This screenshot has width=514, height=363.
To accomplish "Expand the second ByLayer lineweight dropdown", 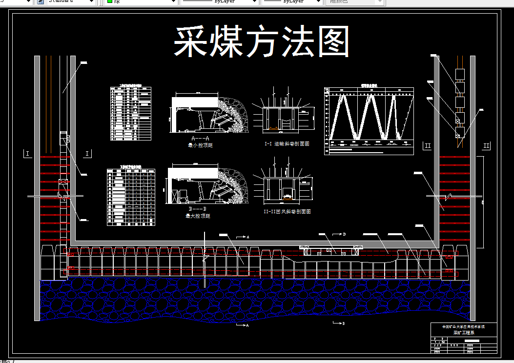I will pyautogui.click(x=318, y=1).
